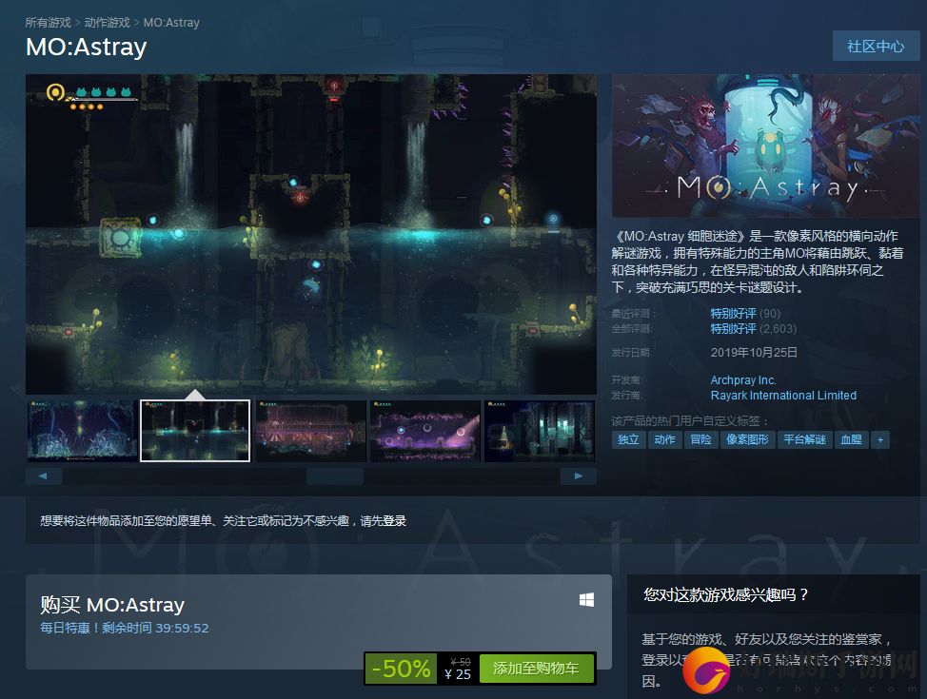Select the first screenshot thumbnail with crystals
The height and width of the screenshot is (699, 927).
pos(82,431)
